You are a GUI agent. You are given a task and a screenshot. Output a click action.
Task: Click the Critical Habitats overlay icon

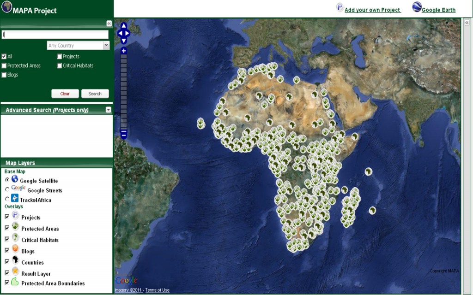coord(15,237)
